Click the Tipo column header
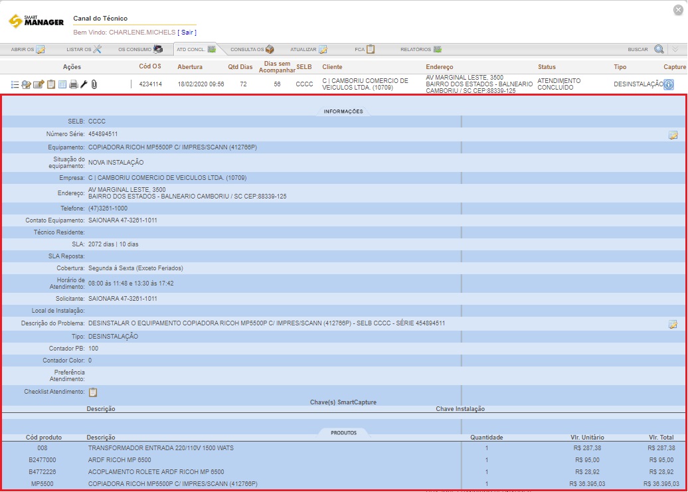The width and height of the screenshot is (688, 492). (620, 67)
